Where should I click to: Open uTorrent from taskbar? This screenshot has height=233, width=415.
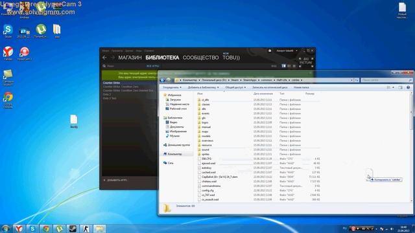(x=59, y=228)
